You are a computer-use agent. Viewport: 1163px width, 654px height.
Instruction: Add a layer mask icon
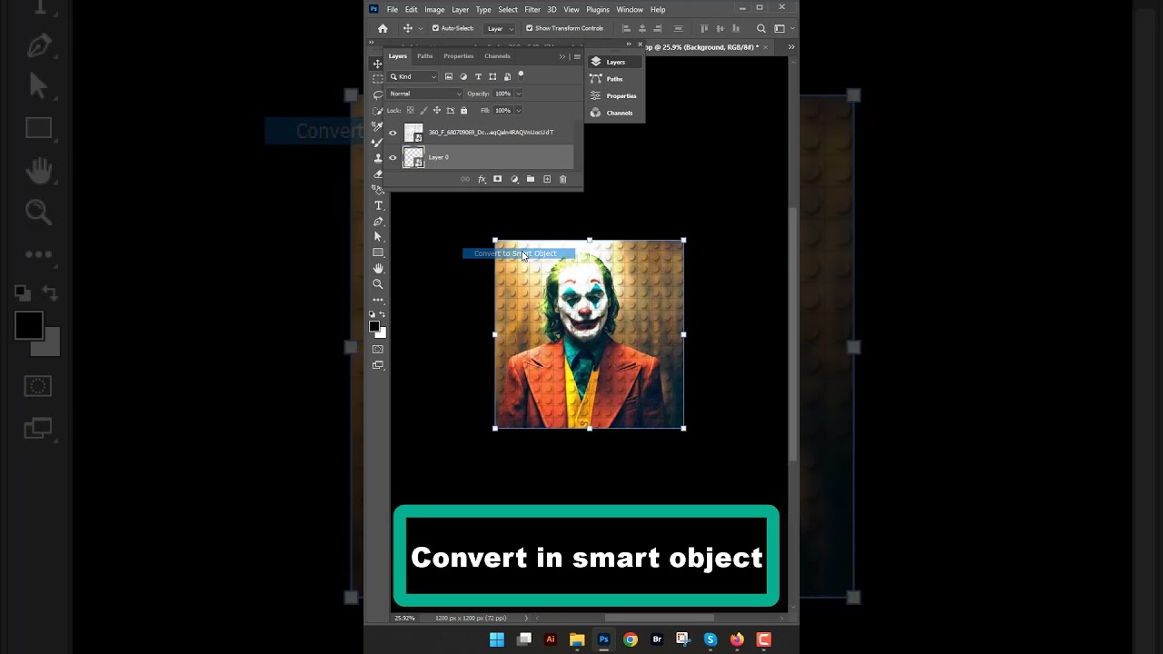coord(497,179)
